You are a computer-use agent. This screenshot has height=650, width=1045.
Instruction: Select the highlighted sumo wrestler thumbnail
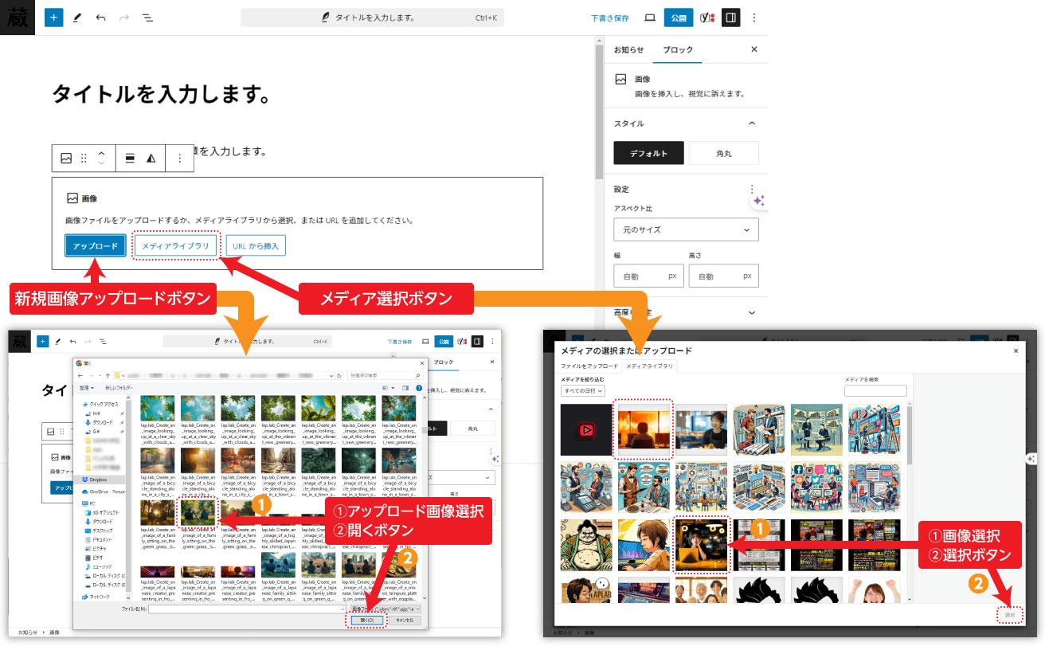(x=585, y=546)
